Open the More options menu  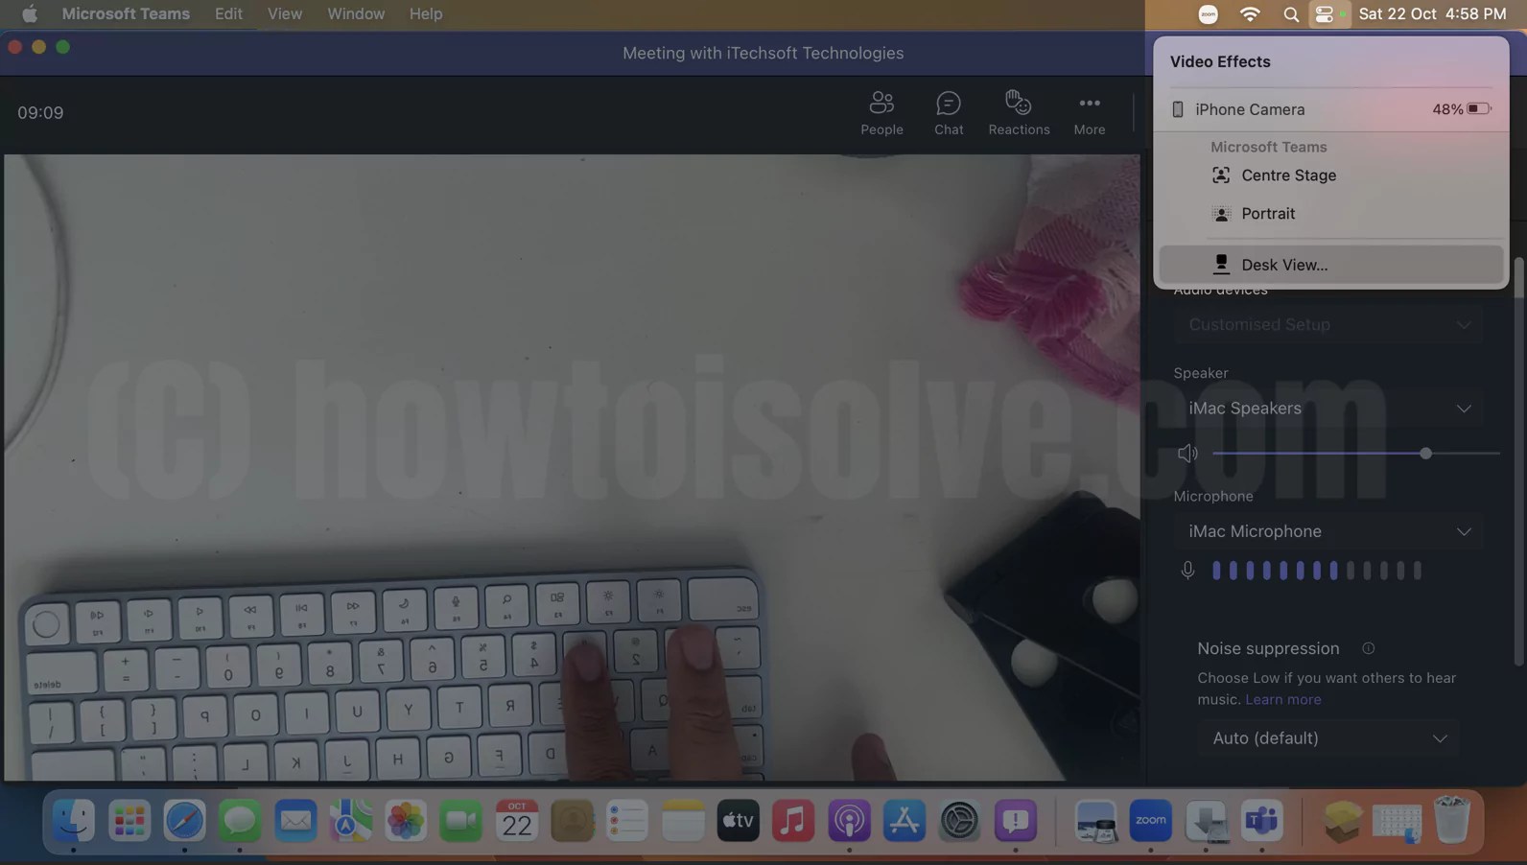[1089, 113]
